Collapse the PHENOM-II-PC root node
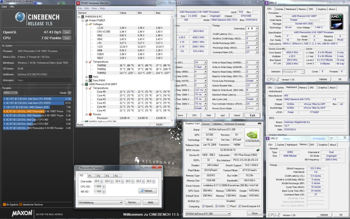The image size is (350, 219). pos(79,17)
